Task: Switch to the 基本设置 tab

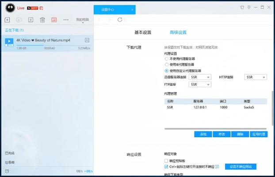Action: coord(142,33)
